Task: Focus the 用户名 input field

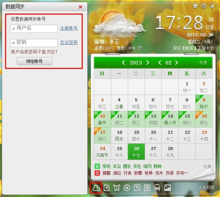Action: 34,29
